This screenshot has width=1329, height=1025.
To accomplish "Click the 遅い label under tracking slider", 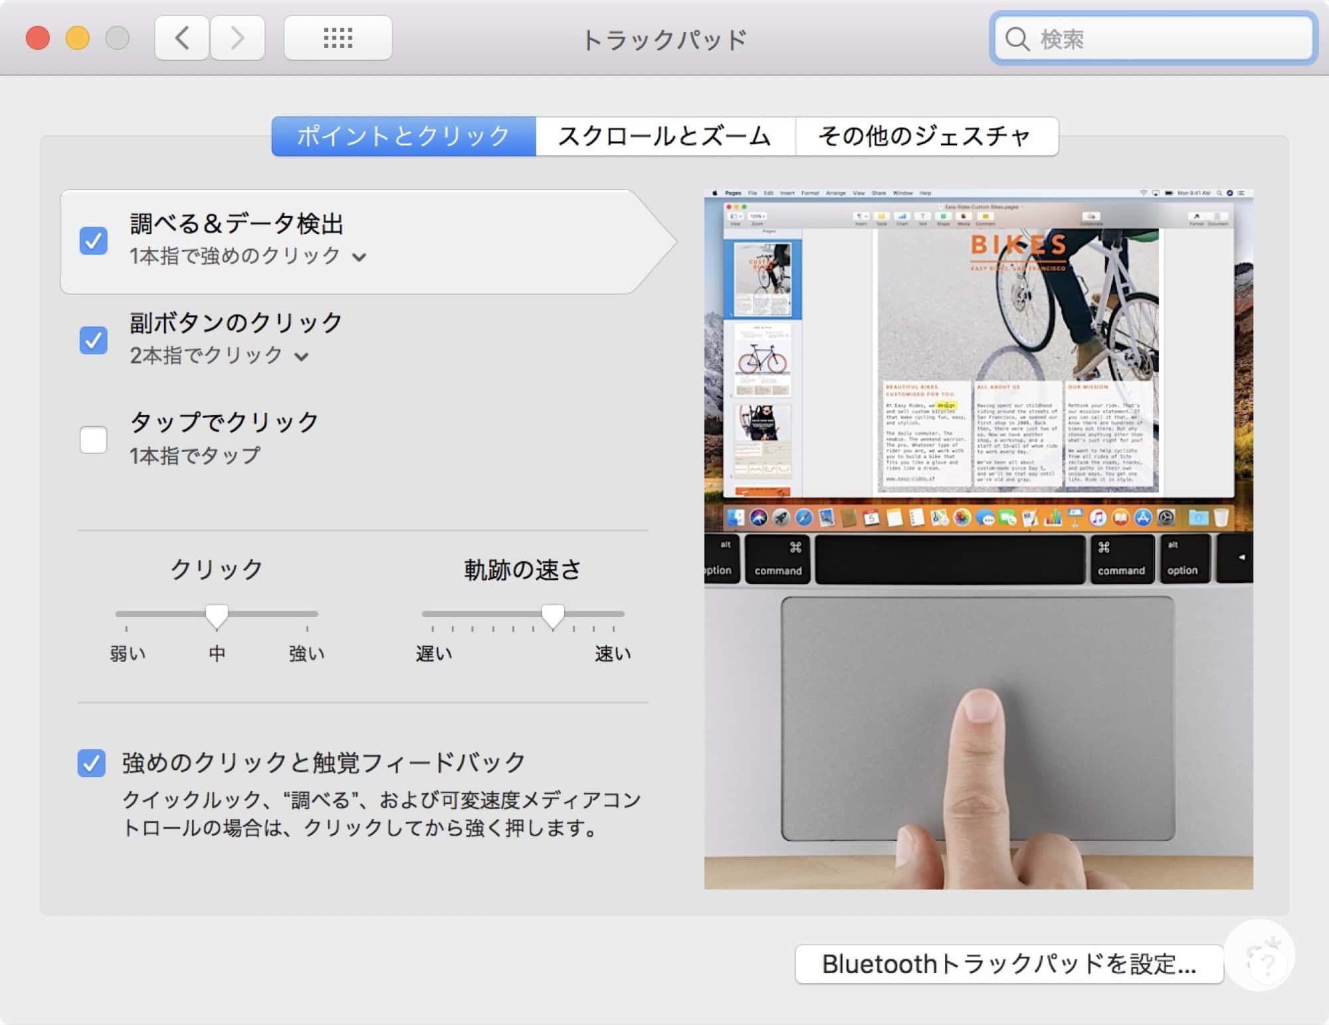I will [434, 653].
